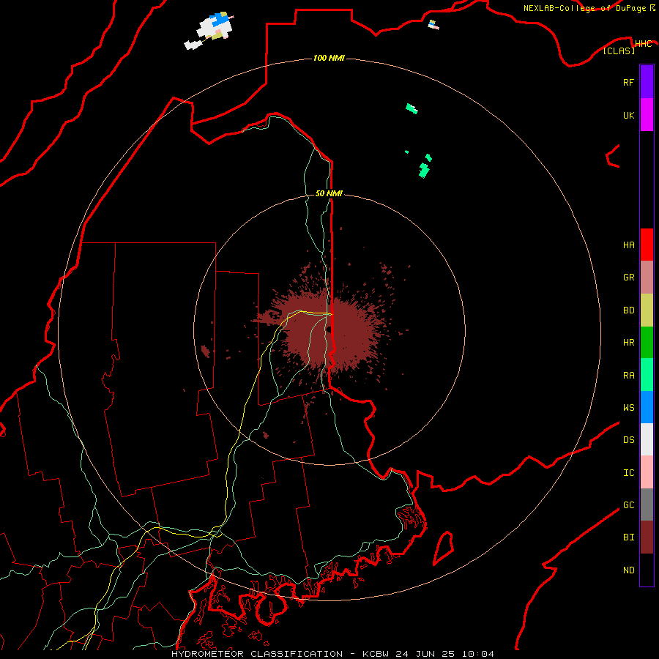
Task: Click the IC legend label
Action: [628, 473]
